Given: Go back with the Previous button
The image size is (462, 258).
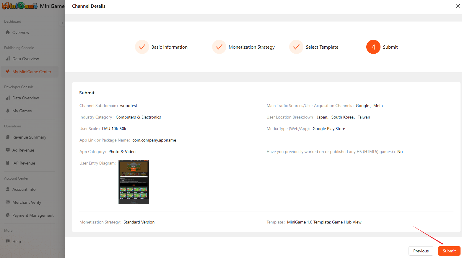Looking at the screenshot, I should [x=421, y=251].
